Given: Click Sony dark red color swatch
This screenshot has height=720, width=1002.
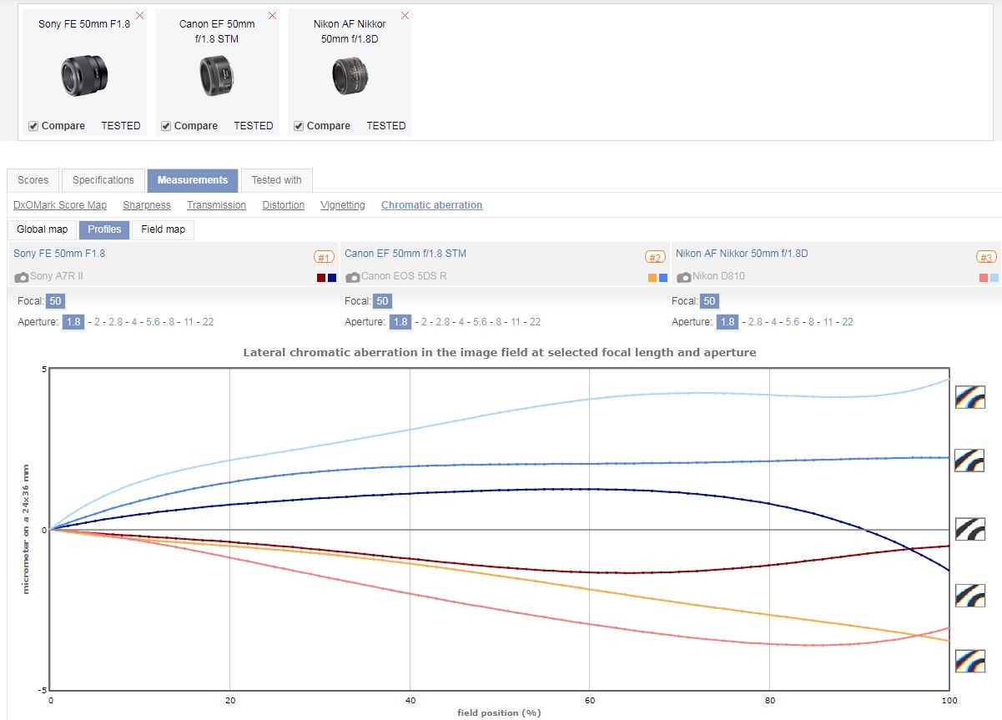Looking at the screenshot, I should [321, 278].
